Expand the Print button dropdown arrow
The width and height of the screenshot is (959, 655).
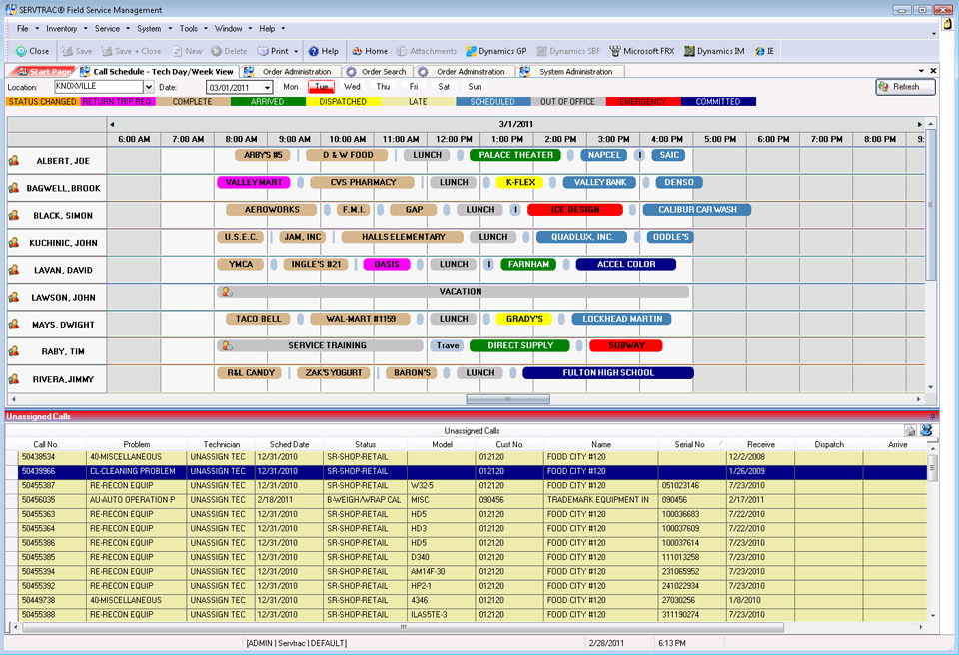click(x=296, y=51)
